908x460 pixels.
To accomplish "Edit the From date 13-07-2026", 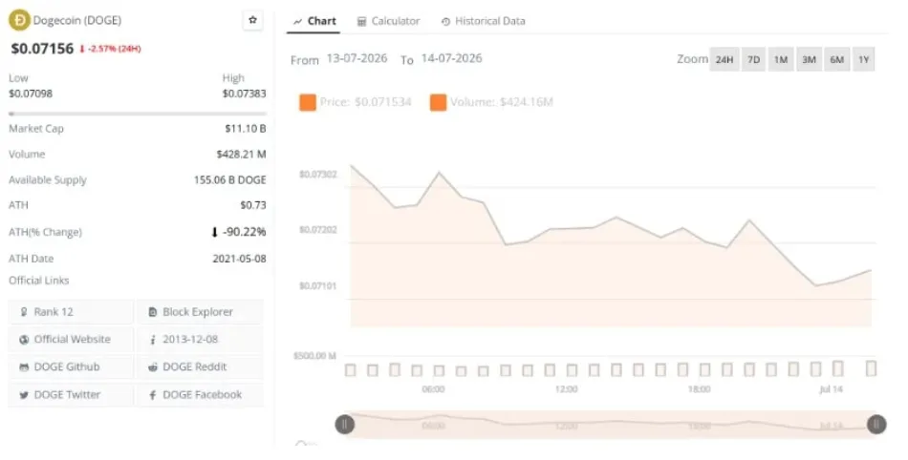I will (x=357, y=58).
